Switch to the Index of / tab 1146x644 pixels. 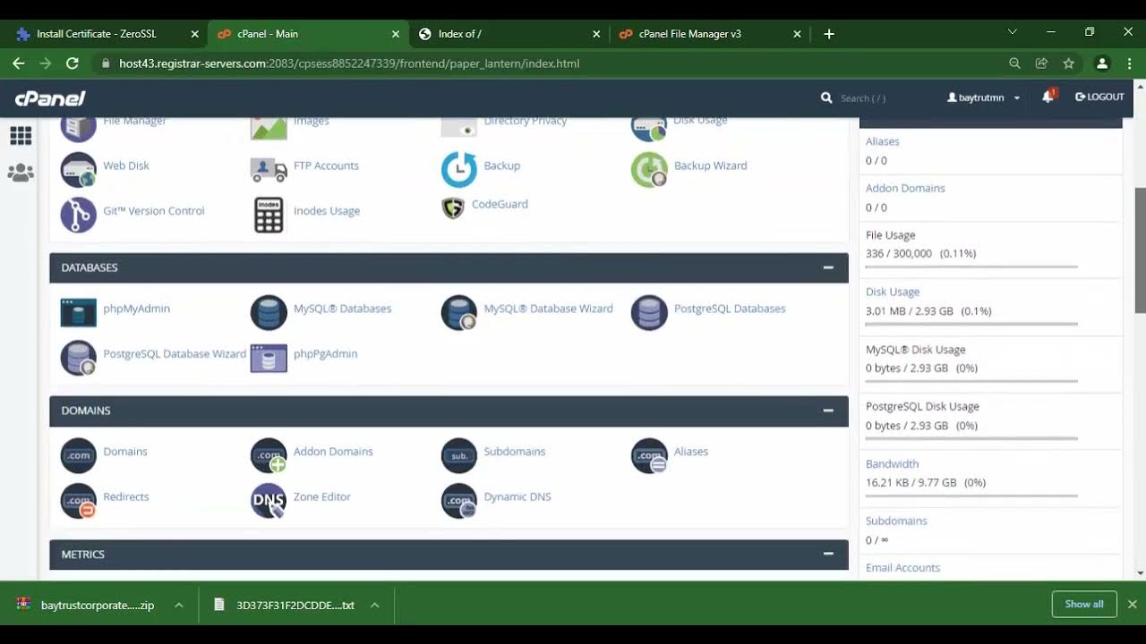tap(509, 34)
